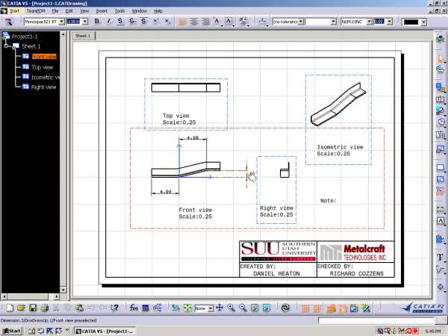Click the Fit All In icon
The height and width of the screenshot is (336, 448).
187,308
